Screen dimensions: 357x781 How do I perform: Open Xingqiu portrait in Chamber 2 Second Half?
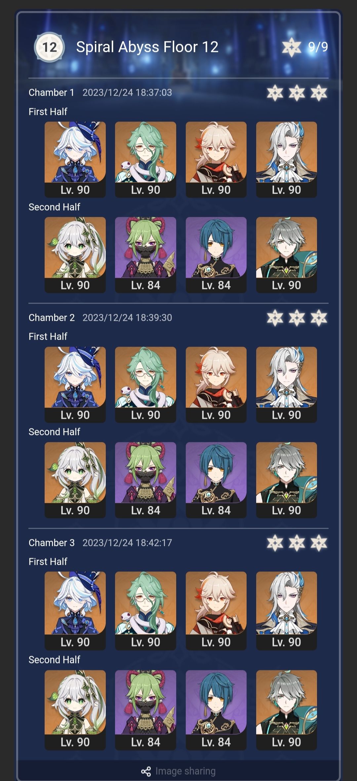(x=216, y=480)
